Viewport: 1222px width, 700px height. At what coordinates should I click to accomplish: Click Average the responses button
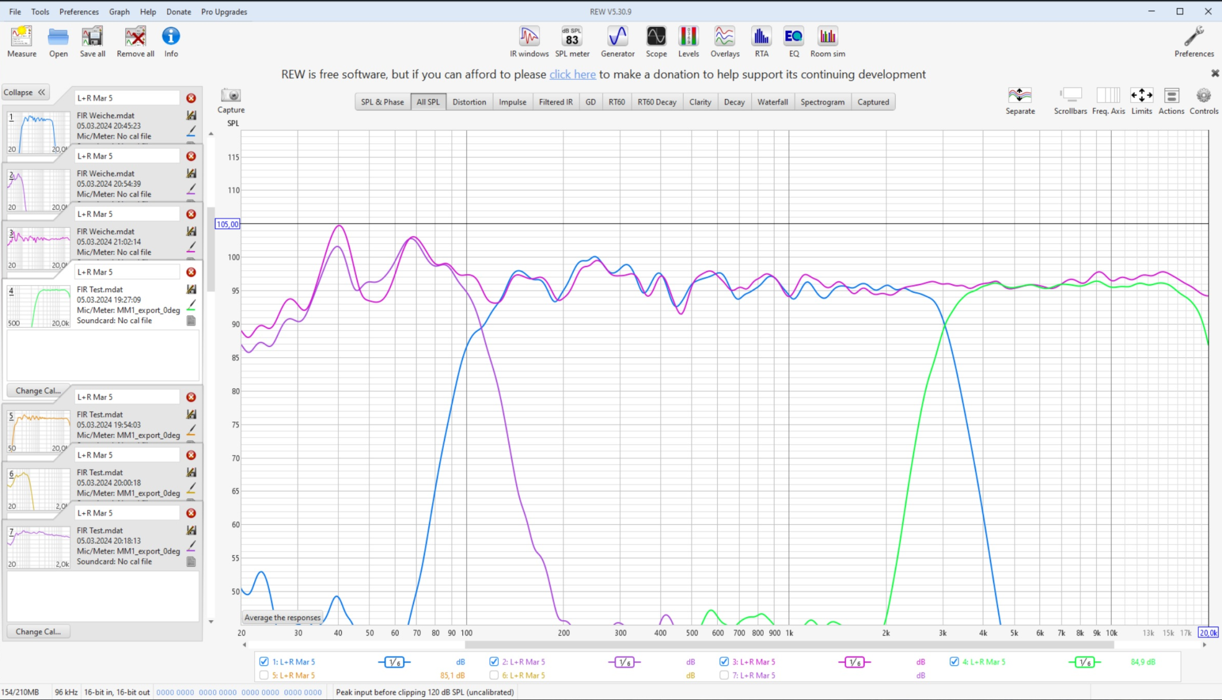(x=282, y=618)
